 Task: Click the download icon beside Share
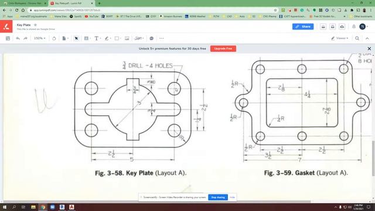pyautogui.click(x=323, y=26)
